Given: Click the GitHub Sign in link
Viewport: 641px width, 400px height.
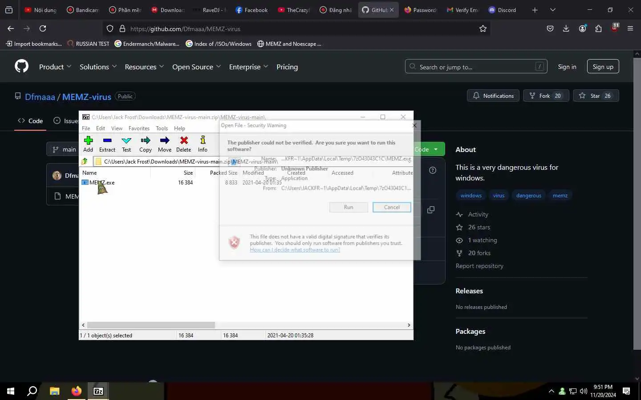Looking at the screenshot, I should [x=567, y=67].
